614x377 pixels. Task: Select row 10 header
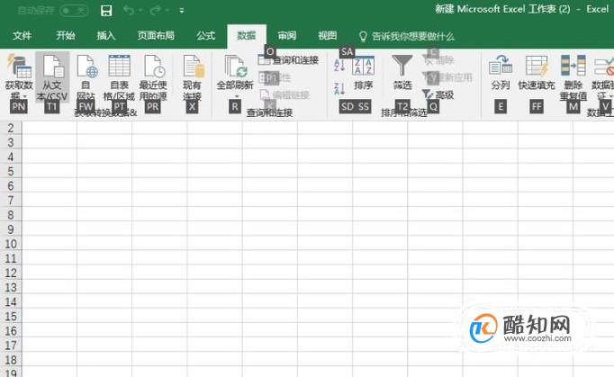tap(11, 244)
